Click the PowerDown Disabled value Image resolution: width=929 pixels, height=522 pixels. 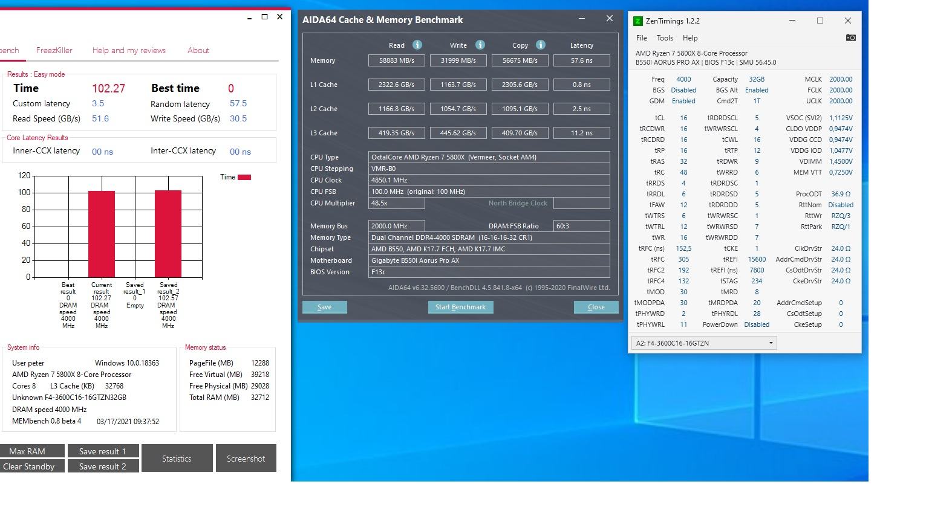click(757, 324)
